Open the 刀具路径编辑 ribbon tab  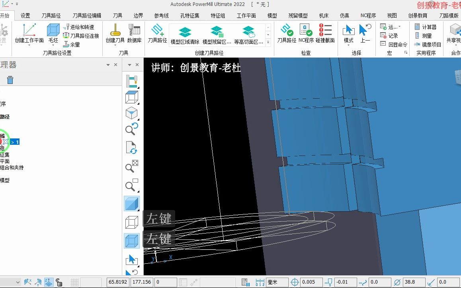pyautogui.click(x=87, y=16)
